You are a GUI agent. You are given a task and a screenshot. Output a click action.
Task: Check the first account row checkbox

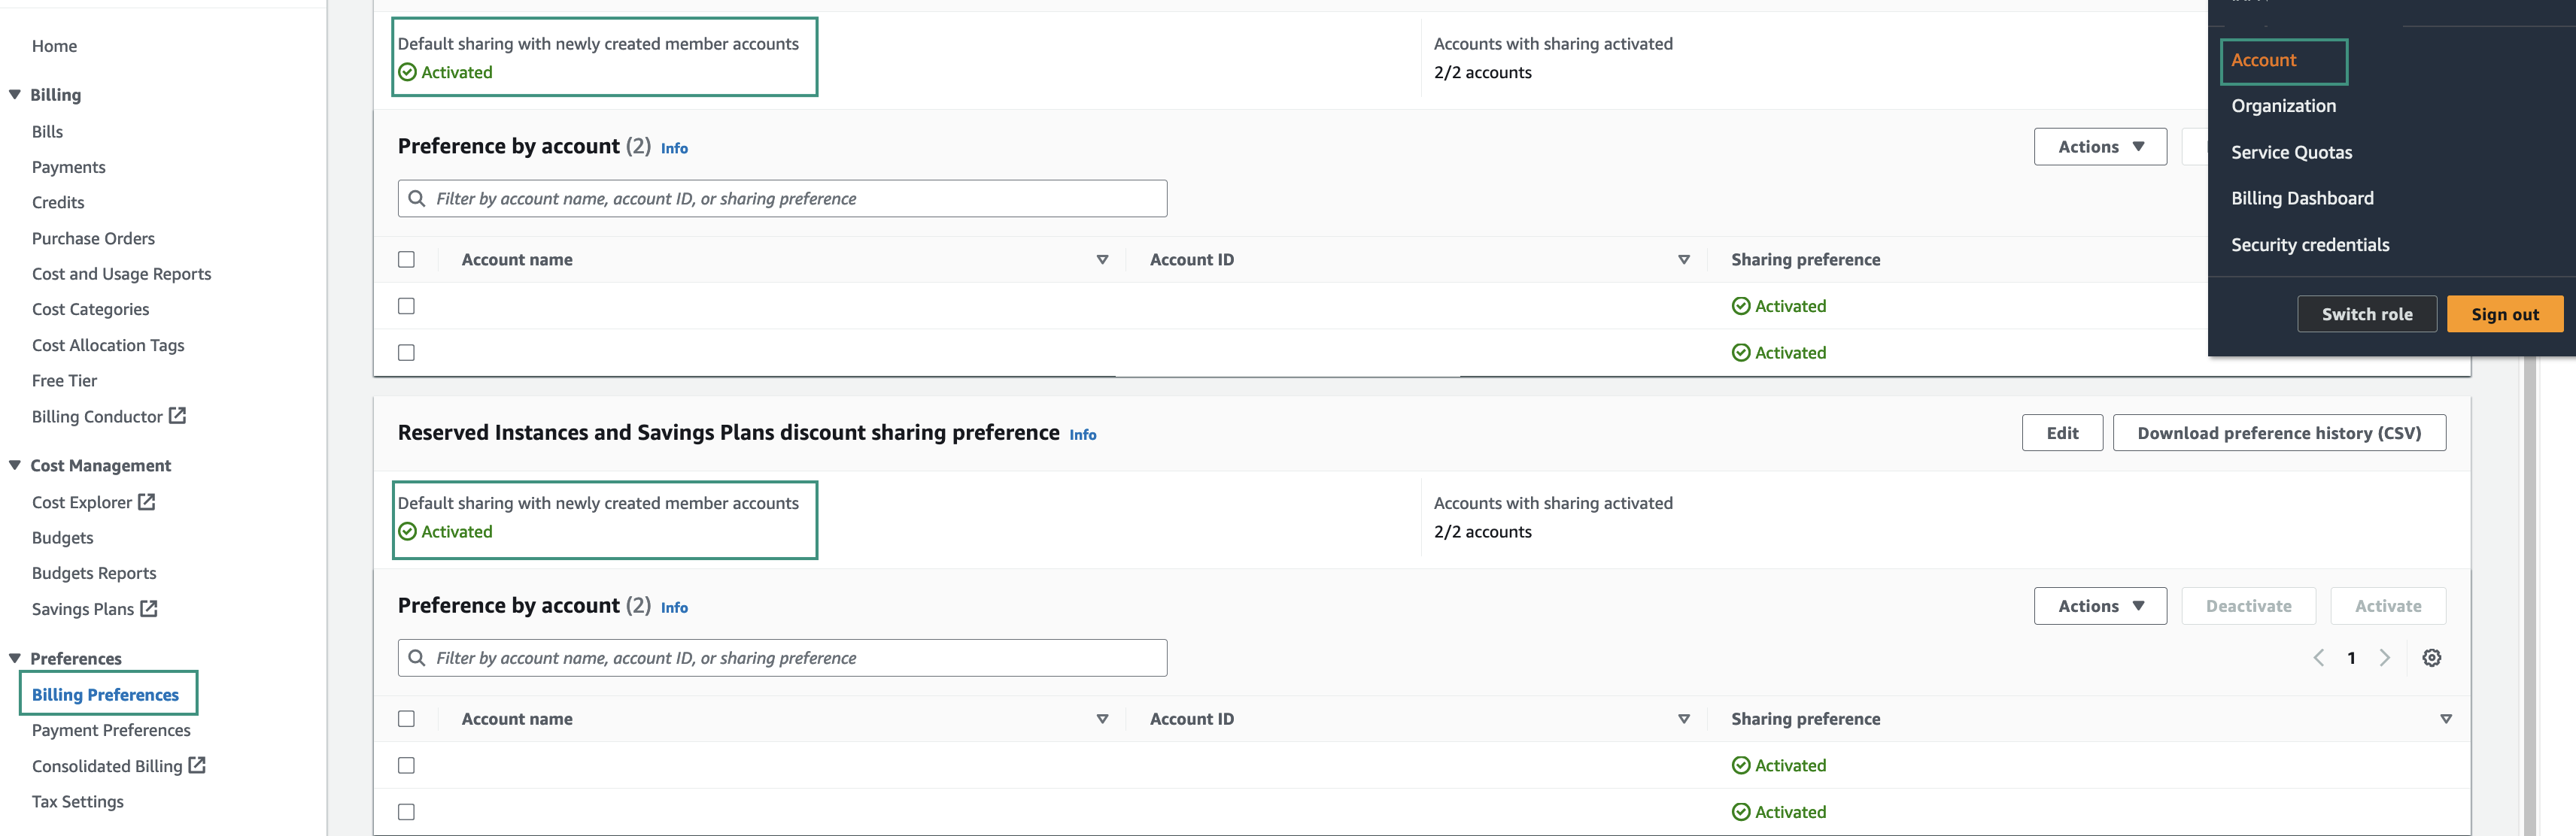[406, 765]
